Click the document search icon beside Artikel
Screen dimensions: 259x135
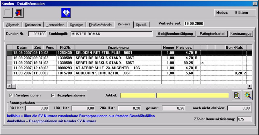coord(236,95)
